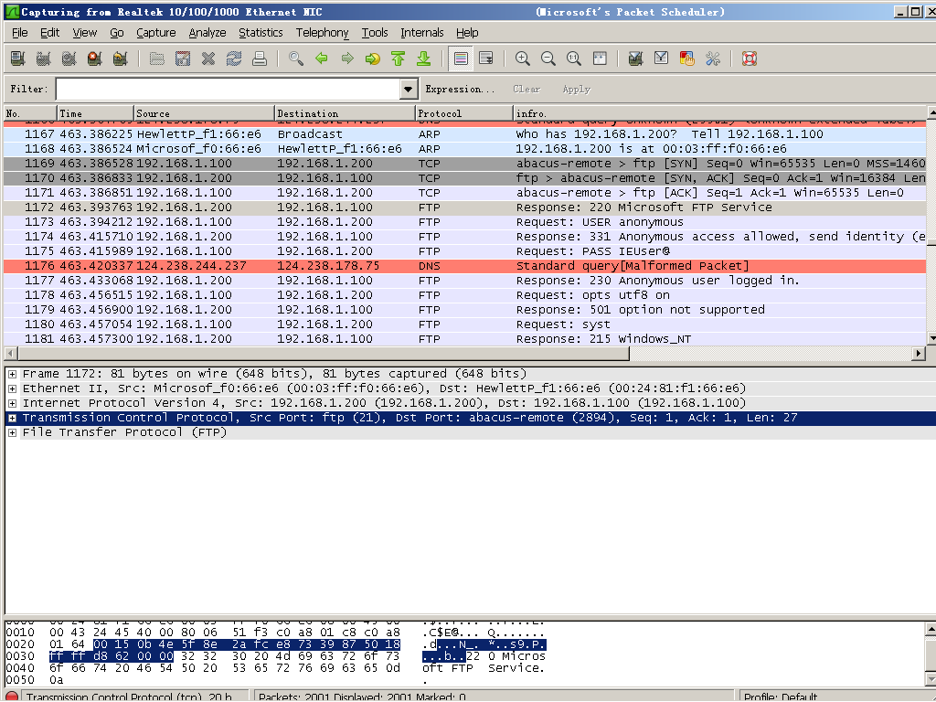
Task: Expand the Ethernet II tree node
Action: point(12,388)
